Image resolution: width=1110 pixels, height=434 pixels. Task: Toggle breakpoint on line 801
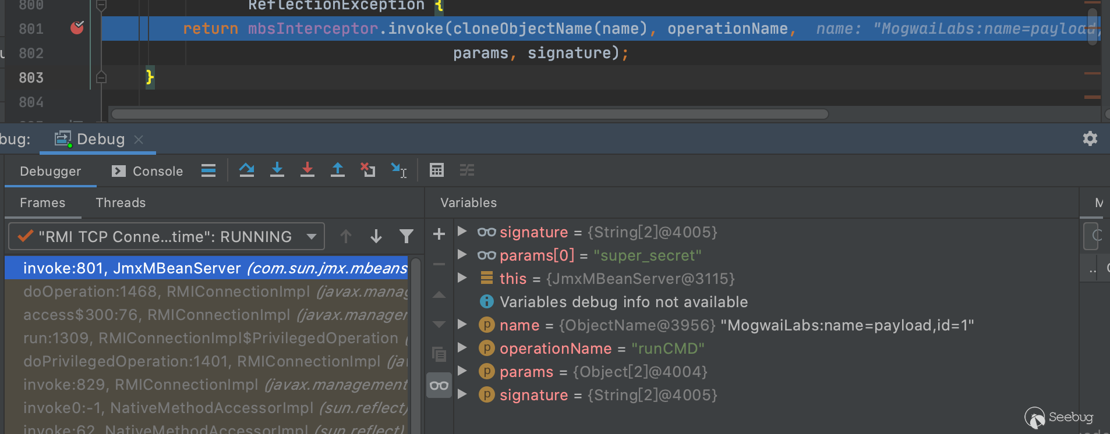[x=77, y=28]
